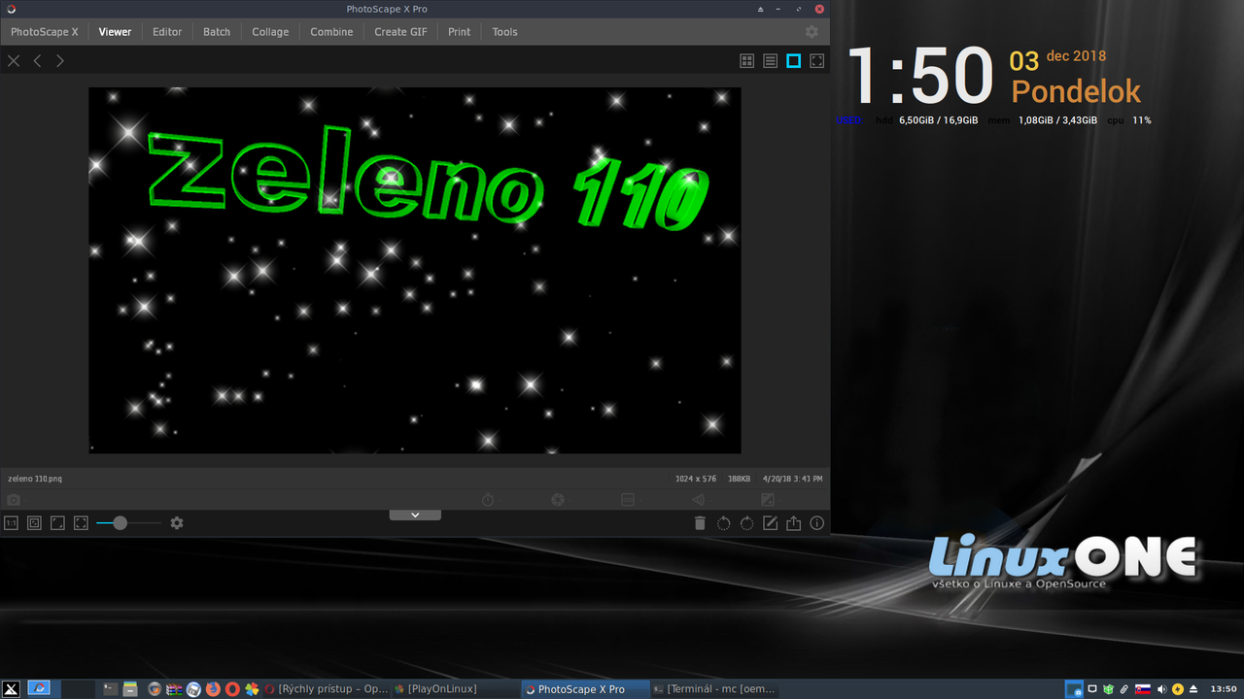Viewport: 1244px width, 699px height.
Task: Switch to Create GIF tab
Action: click(400, 32)
